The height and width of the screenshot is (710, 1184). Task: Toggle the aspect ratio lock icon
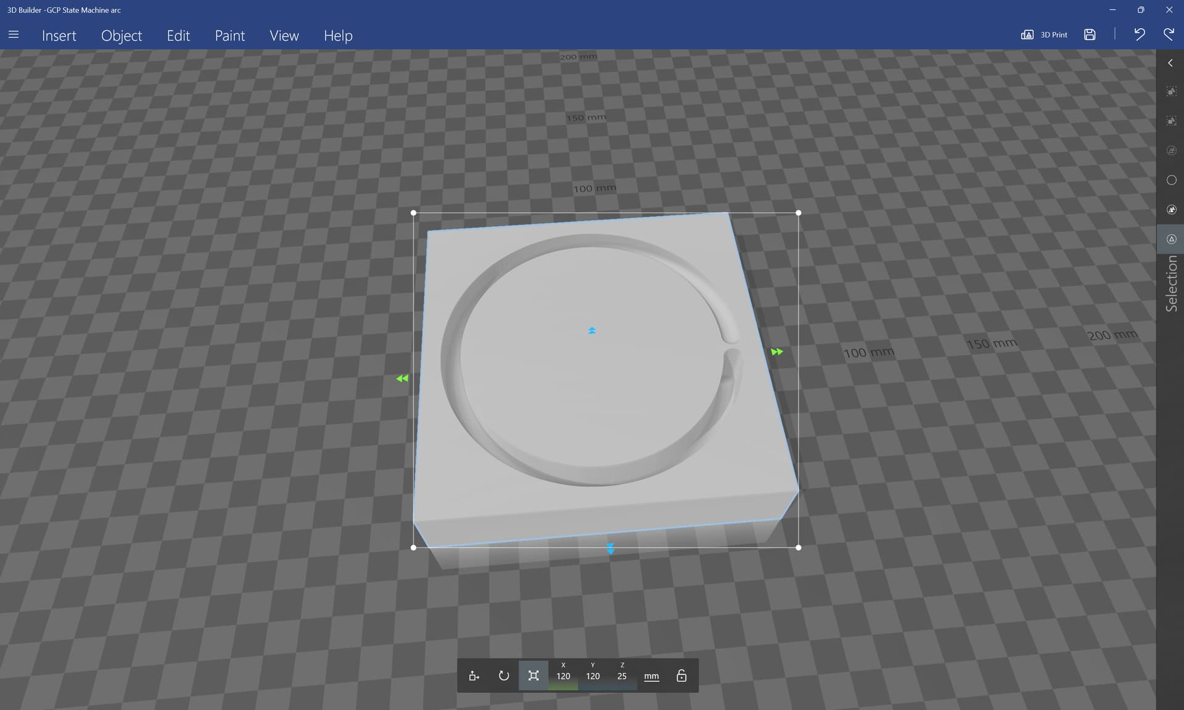[x=681, y=676]
